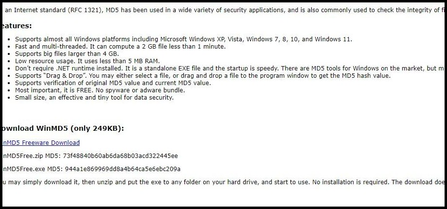The height and width of the screenshot is (209, 447).
Task: Click the bullet about supporting Windows platforms
Action: [183, 39]
